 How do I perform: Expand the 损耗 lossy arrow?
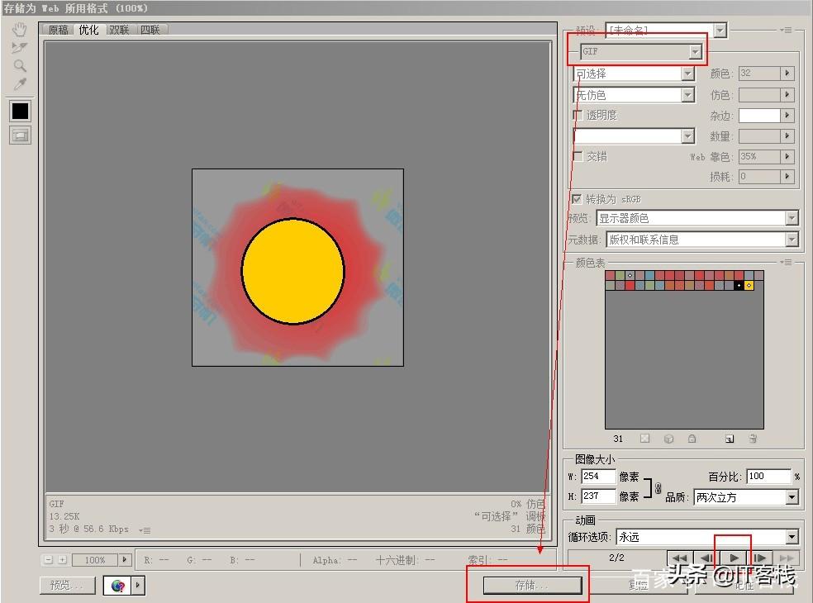point(787,176)
